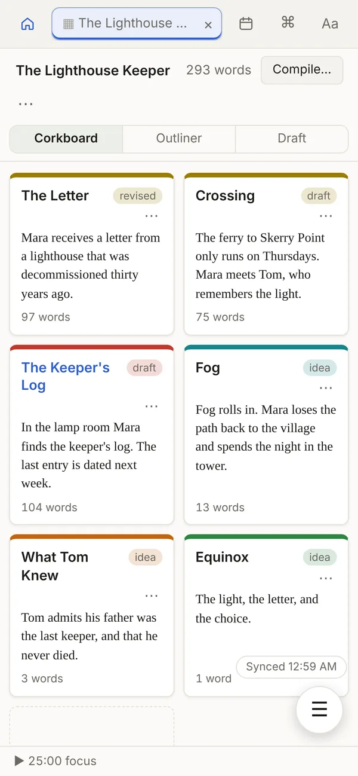Open The Keeper's Log card title link
The height and width of the screenshot is (776, 358).
click(66, 376)
